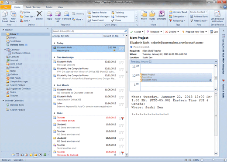Viewport: 227px width, 162px height.
Task: Click the Find a Contact box
Action: (x=199, y=12)
